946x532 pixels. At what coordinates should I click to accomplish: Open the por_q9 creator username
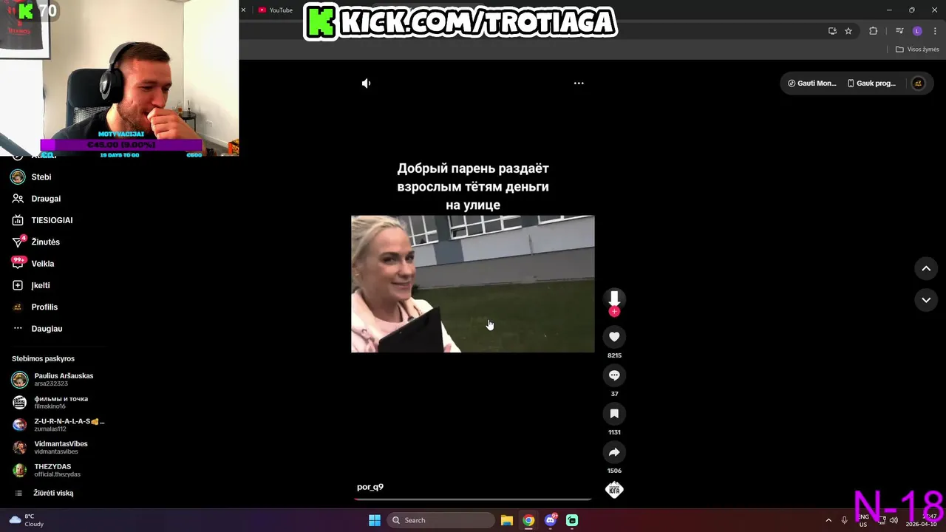point(370,487)
